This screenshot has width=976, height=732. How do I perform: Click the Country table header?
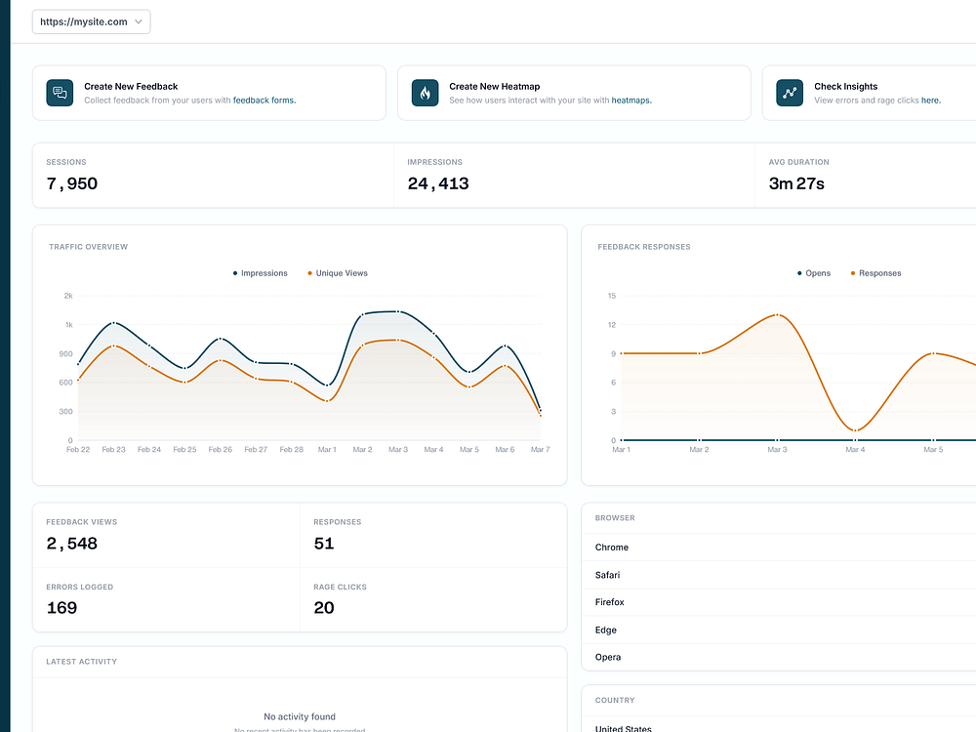615,700
